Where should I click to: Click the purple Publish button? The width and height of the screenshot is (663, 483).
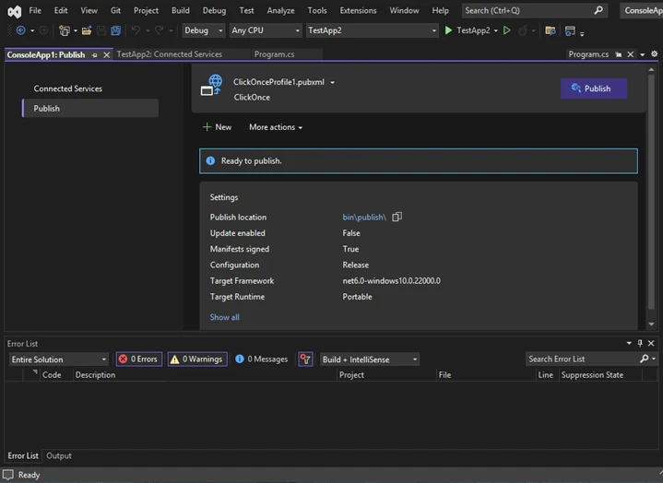pos(594,88)
